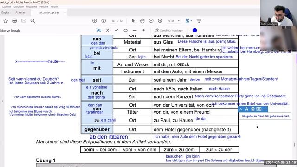Image resolution: width=297 pixels, height=167 pixels.
Task: Go to the previous page arrow
Action: tap(95, 21)
